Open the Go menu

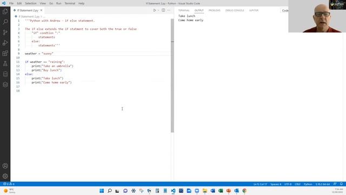[51, 3]
